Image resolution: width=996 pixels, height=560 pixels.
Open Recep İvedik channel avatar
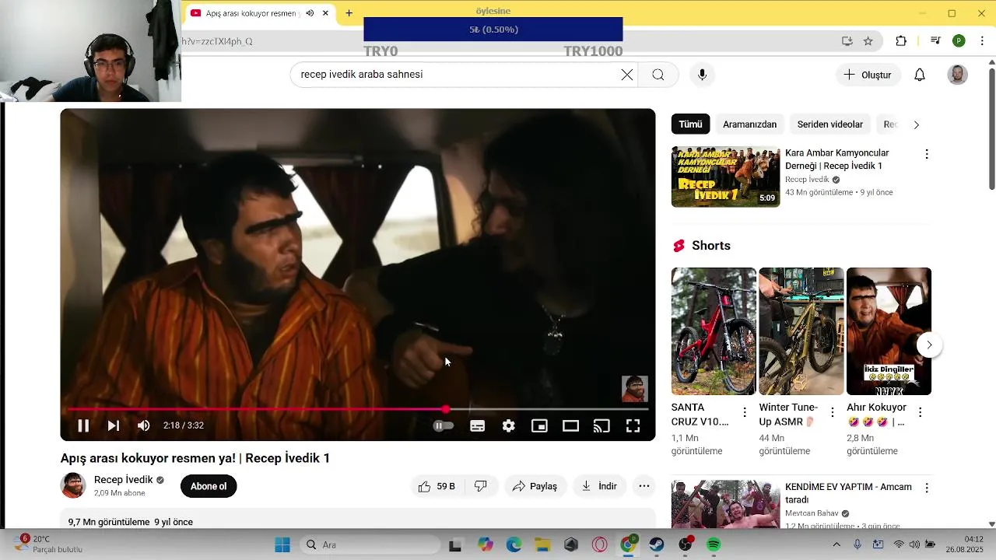click(73, 485)
